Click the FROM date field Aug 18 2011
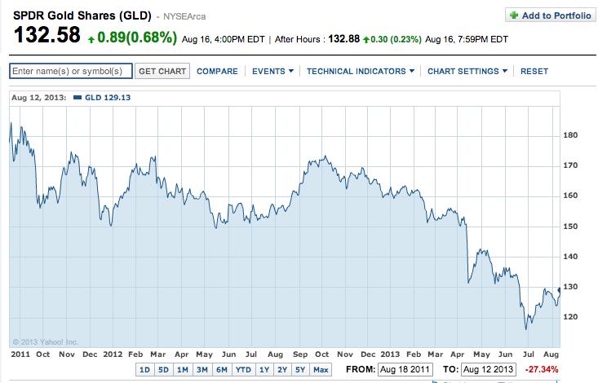The image size is (598, 383). 405,369
